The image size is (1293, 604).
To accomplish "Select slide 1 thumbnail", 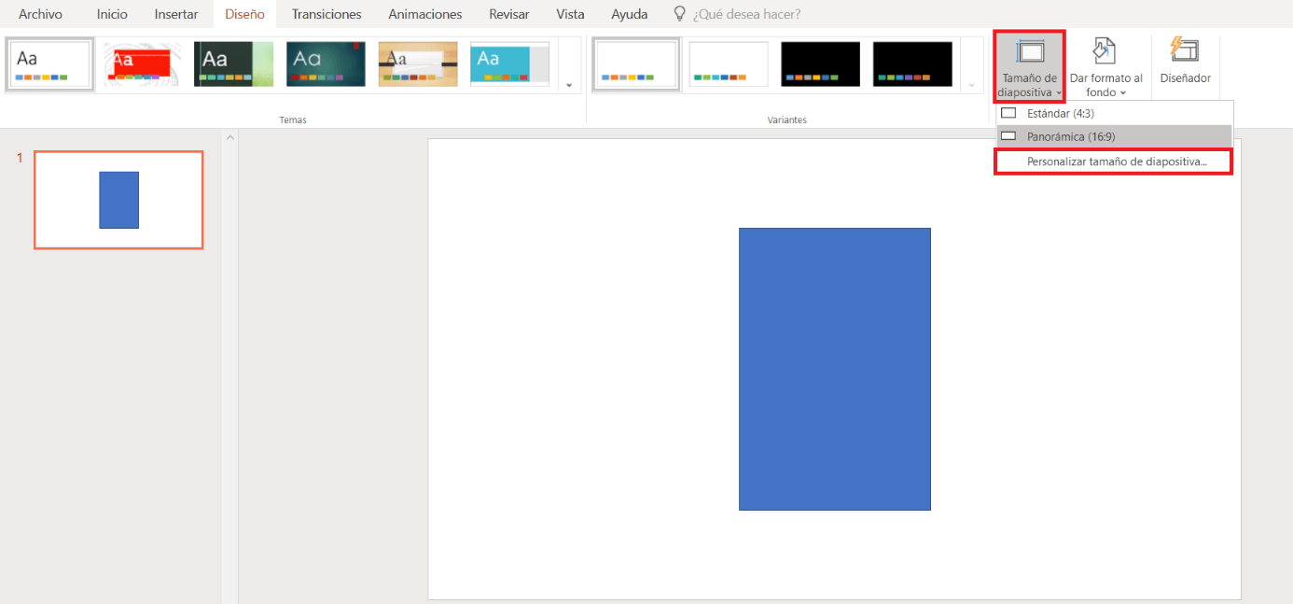I will [x=118, y=200].
